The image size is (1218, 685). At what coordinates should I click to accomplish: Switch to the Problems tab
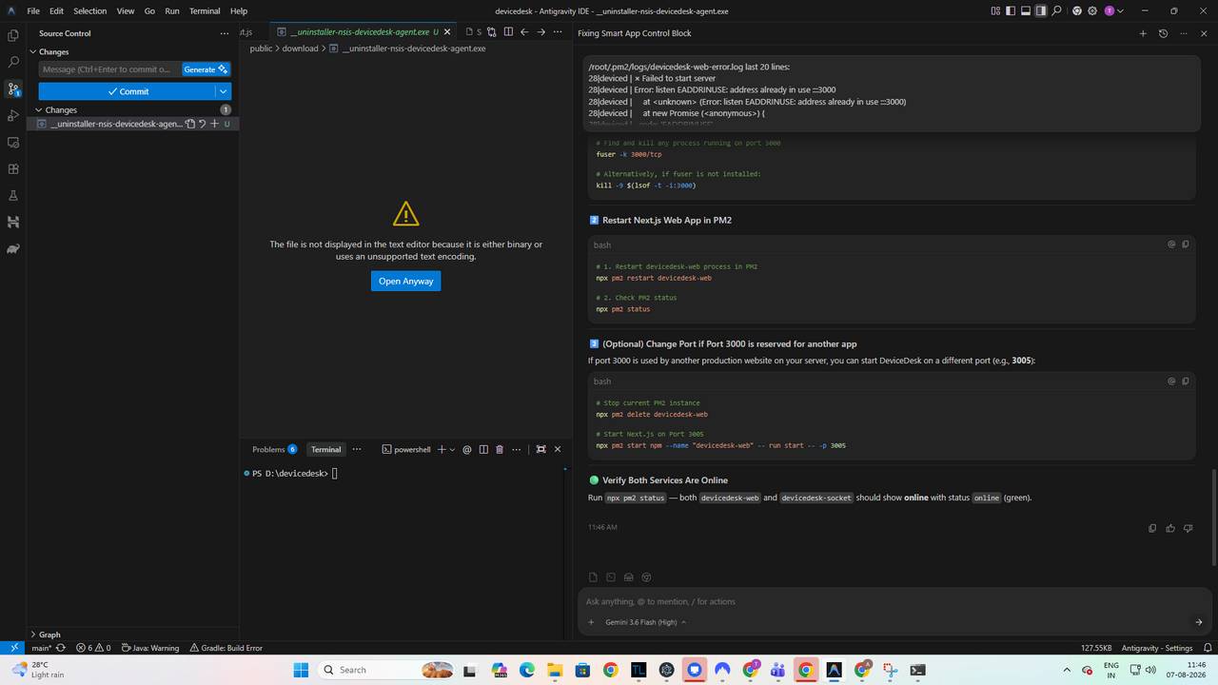tap(274, 449)
